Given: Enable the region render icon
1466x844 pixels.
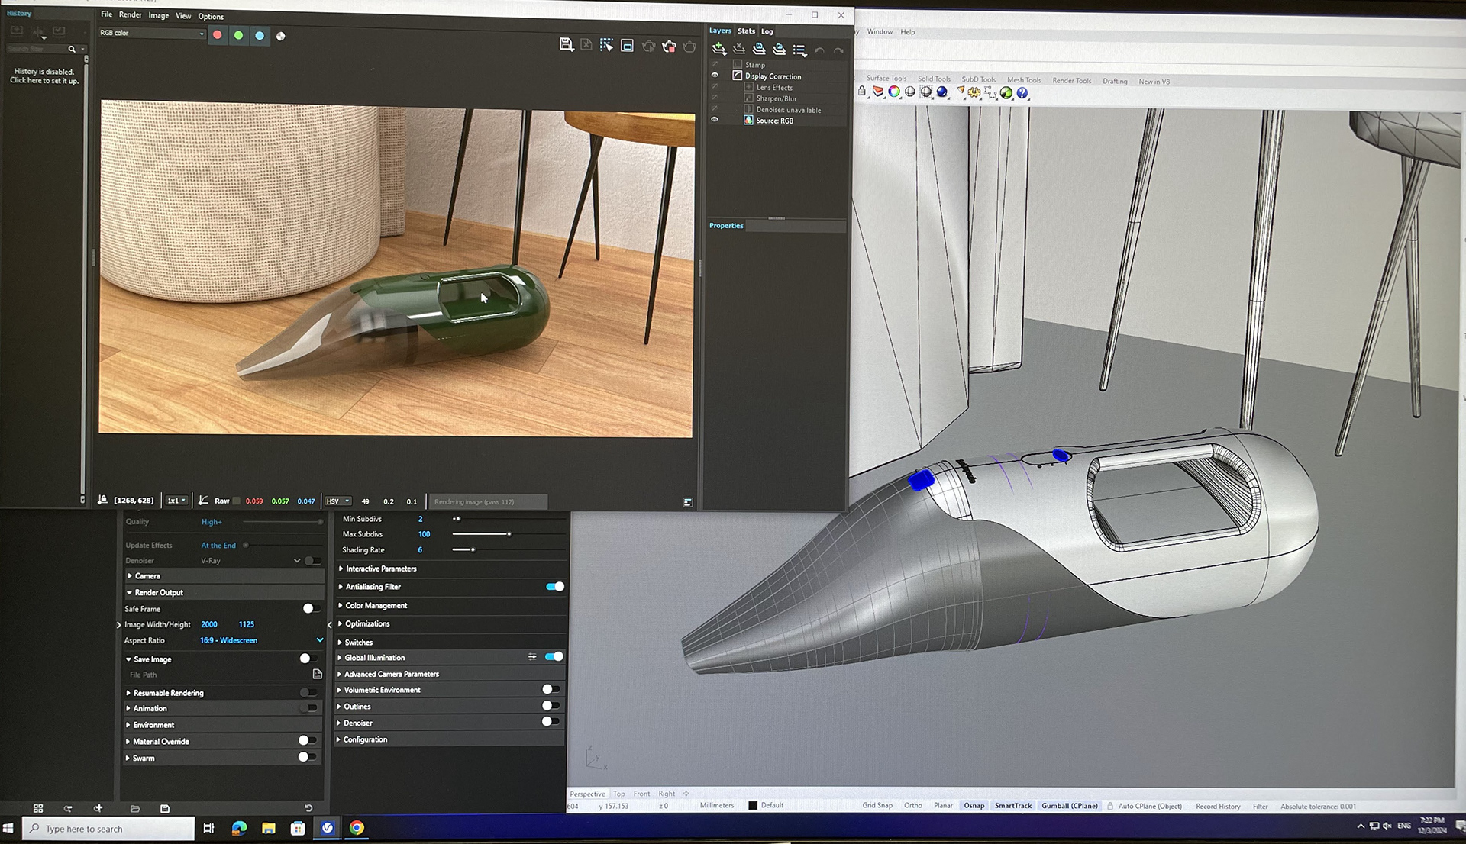Looking at the screenshot, I should pos(627,46).
